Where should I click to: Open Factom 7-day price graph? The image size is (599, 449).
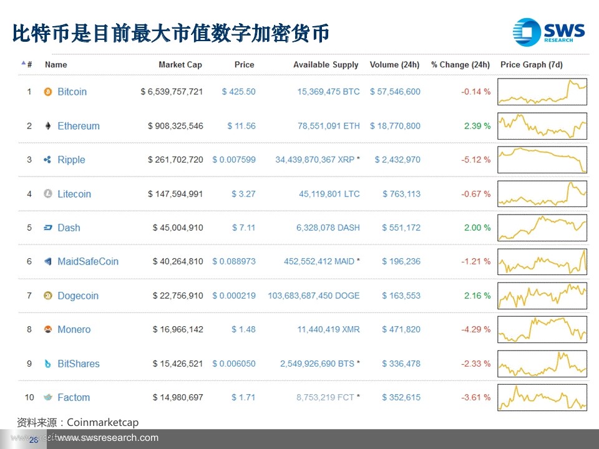pyautogui.click(x=542, y=397)
